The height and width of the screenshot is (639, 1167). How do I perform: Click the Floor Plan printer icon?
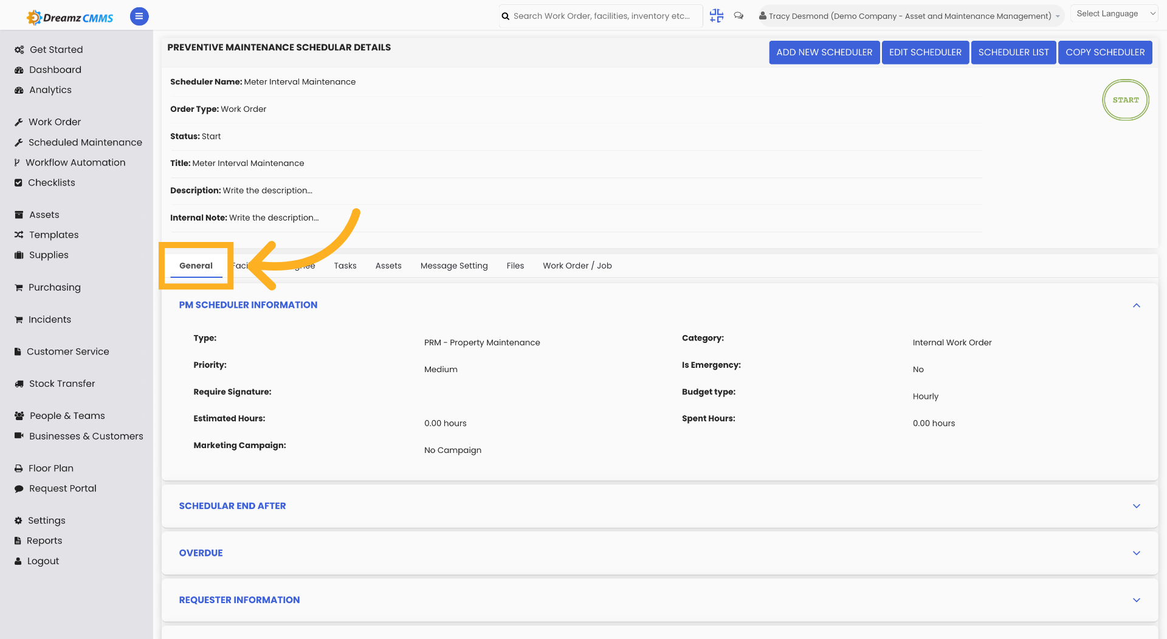point(19,468)
